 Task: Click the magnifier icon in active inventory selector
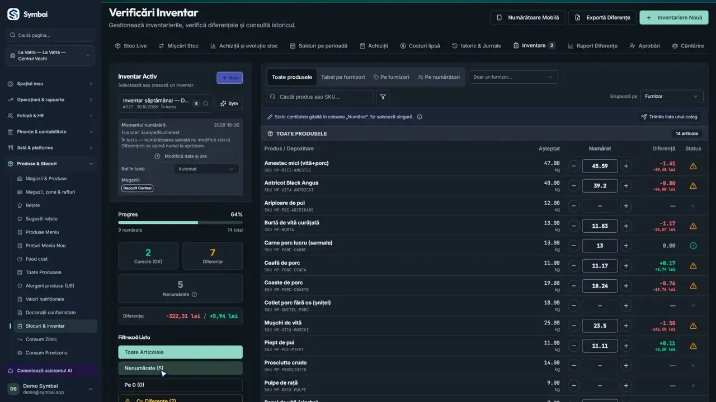coord(205,103)
